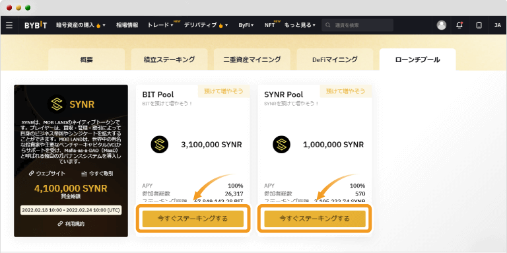The height and width of the screenshot is (253, 507).
Task: Focus the 通貨を検索 search field
Action: pyautogui.click(x=357, y=25)
